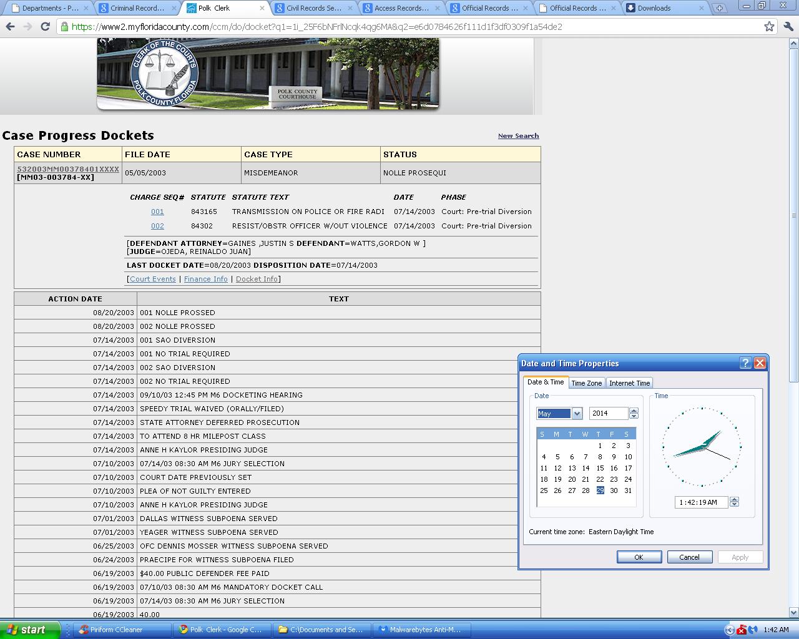Screen dimensions: 799x639
Task: Expand the month dropdown showing May
Action: [577, 414]
